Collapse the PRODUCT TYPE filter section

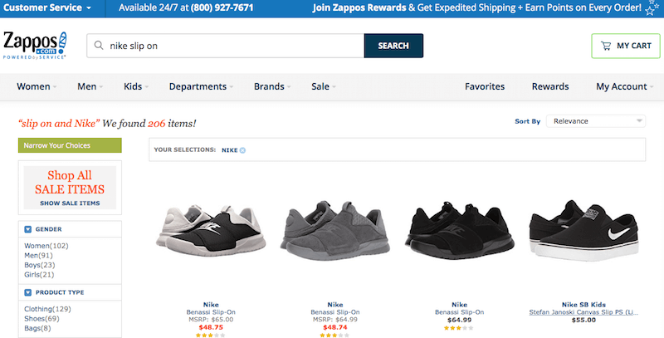(28, 292)
